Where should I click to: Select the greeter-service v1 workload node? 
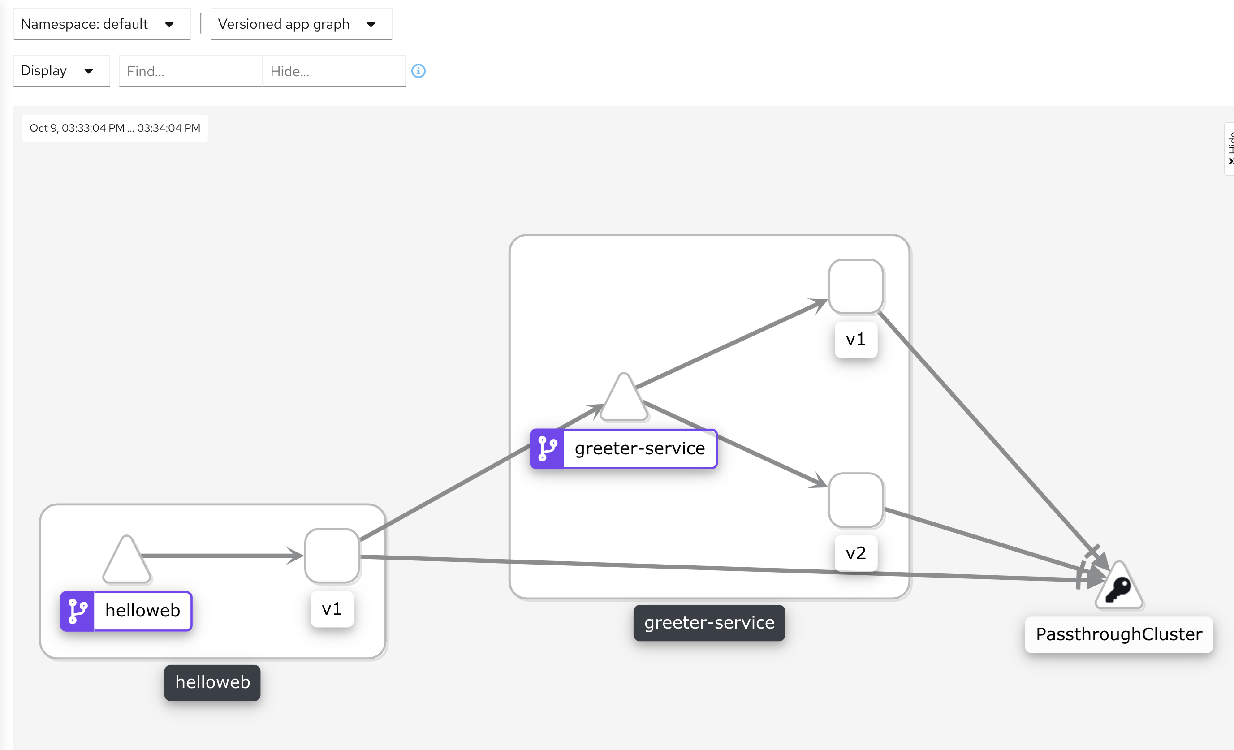856,286
